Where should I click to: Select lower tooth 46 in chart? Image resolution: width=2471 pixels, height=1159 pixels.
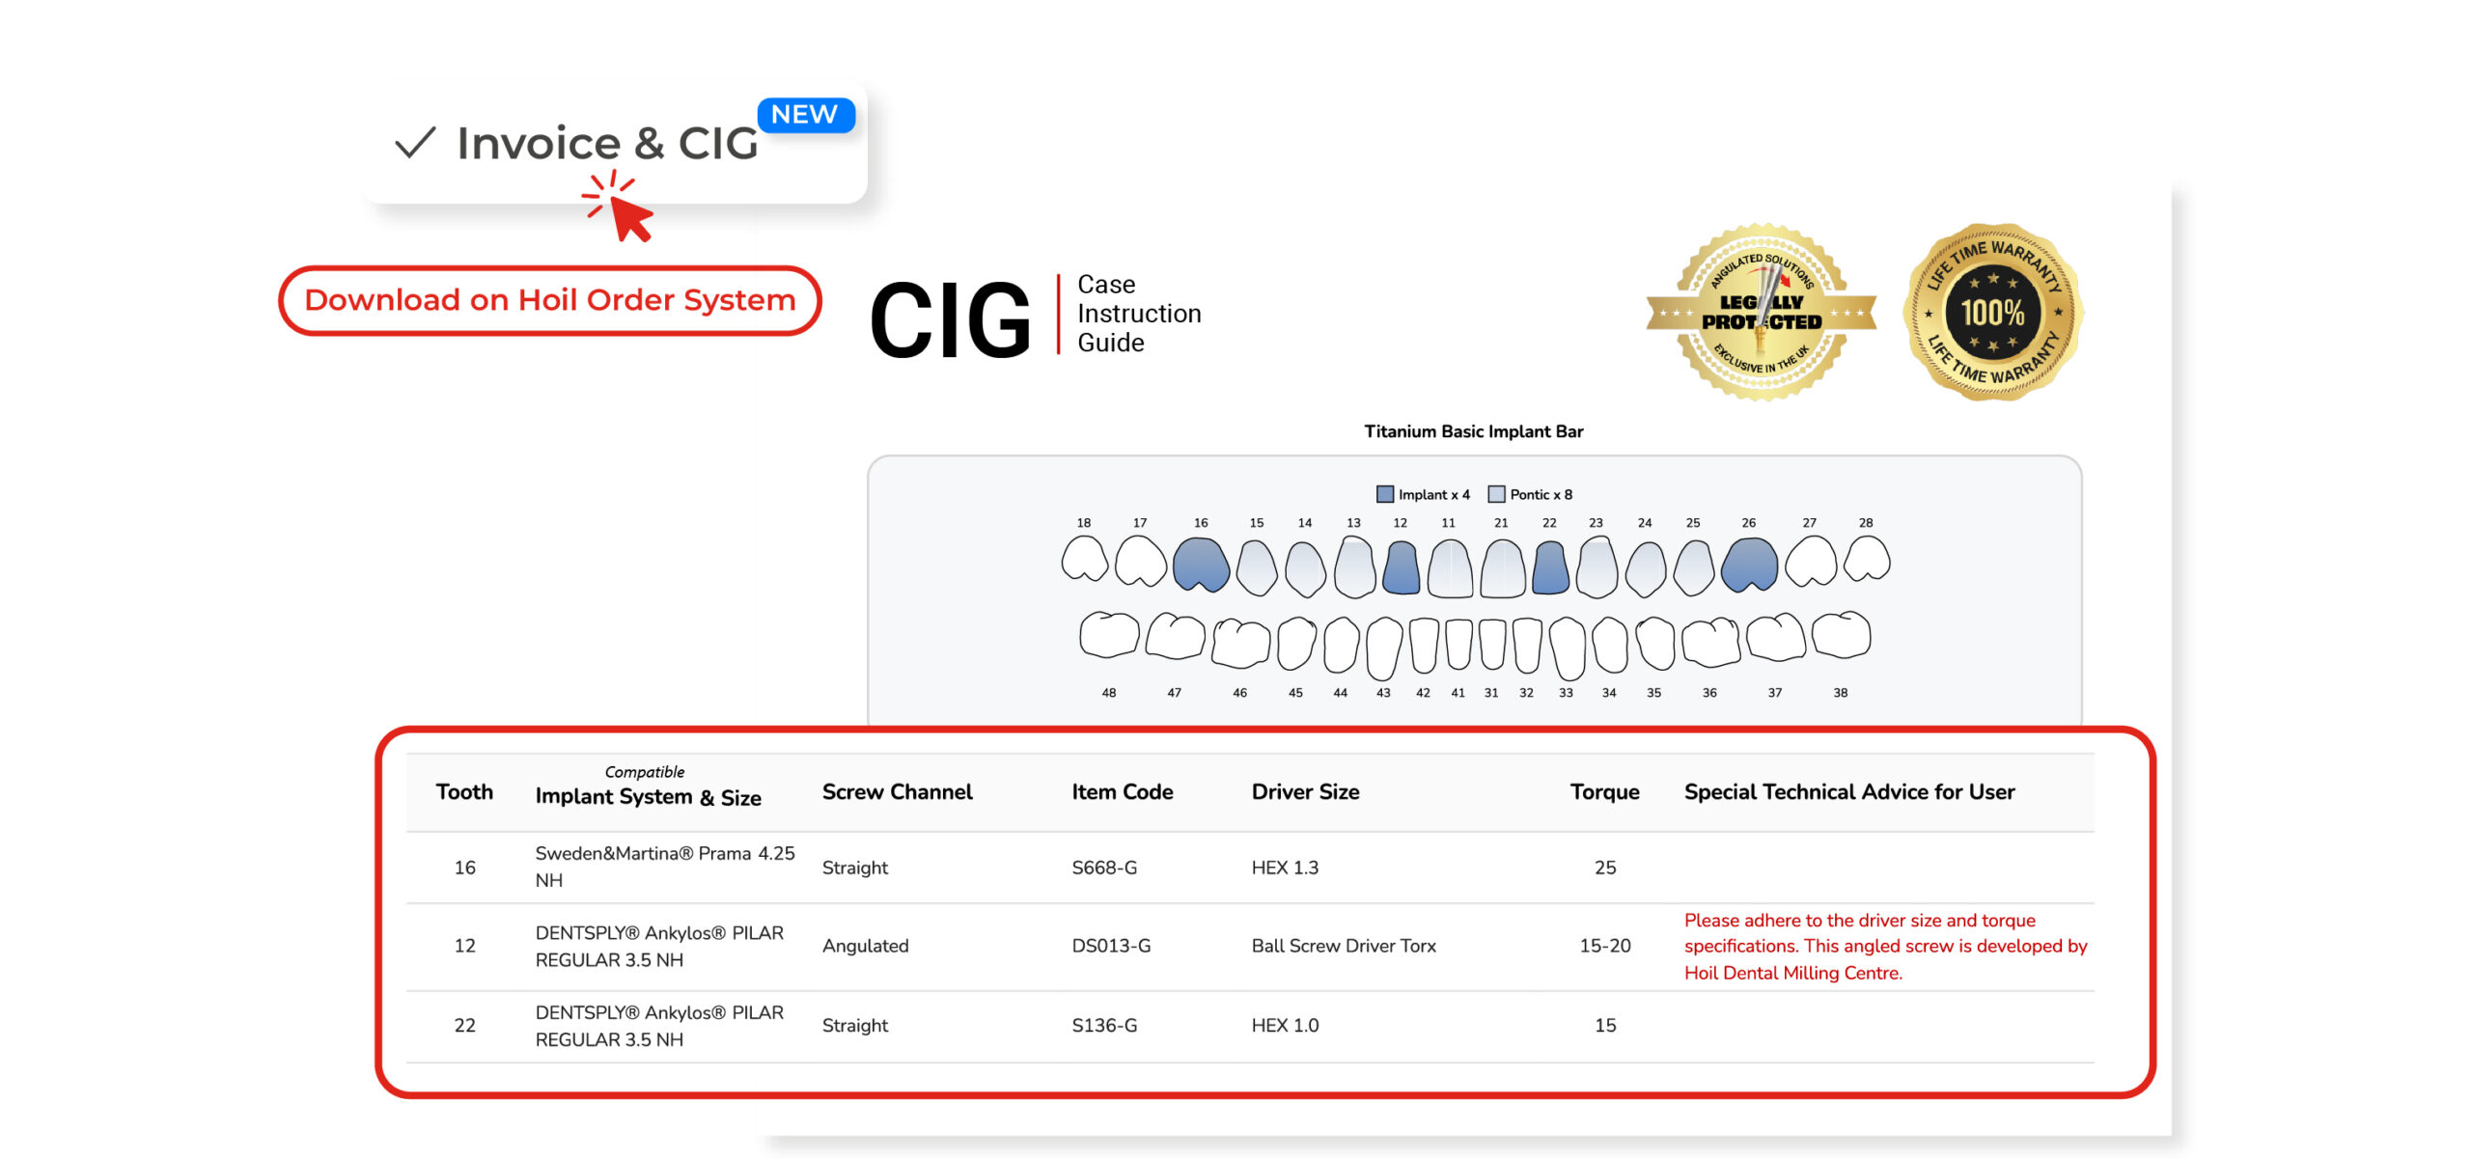1240,643
